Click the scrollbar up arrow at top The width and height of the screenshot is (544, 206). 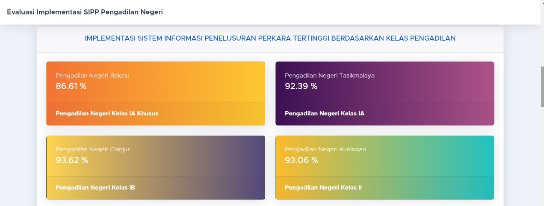tap(541, 3)
